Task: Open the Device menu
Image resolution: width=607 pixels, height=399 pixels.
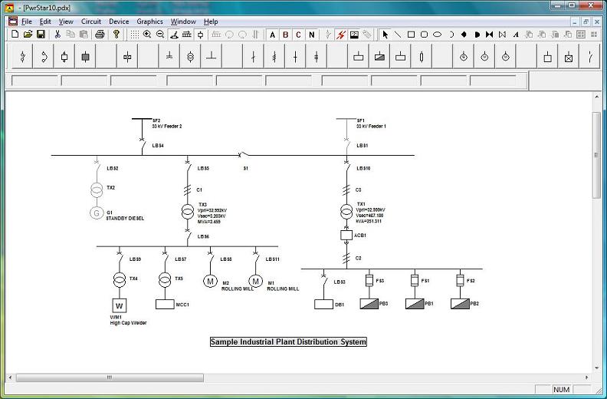Action: coord(119,21)
